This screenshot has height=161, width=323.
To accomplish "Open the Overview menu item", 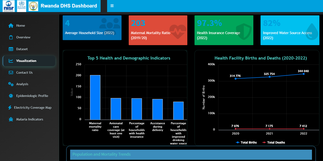I will [x=29, y=37].
